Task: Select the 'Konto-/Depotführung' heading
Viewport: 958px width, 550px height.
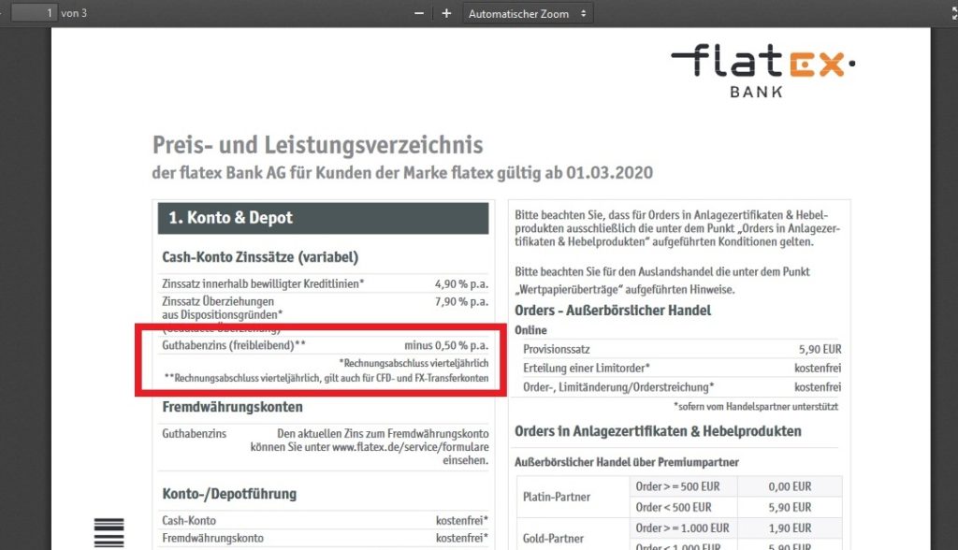Action: click(229, 494)
